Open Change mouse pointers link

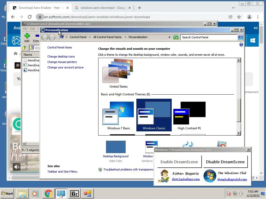62,62
